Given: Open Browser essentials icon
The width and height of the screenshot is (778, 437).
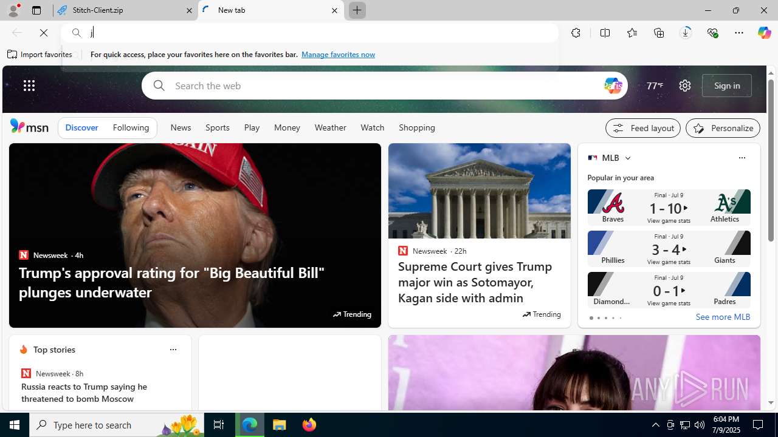Looking at the screenshot, I should point(712,33).
